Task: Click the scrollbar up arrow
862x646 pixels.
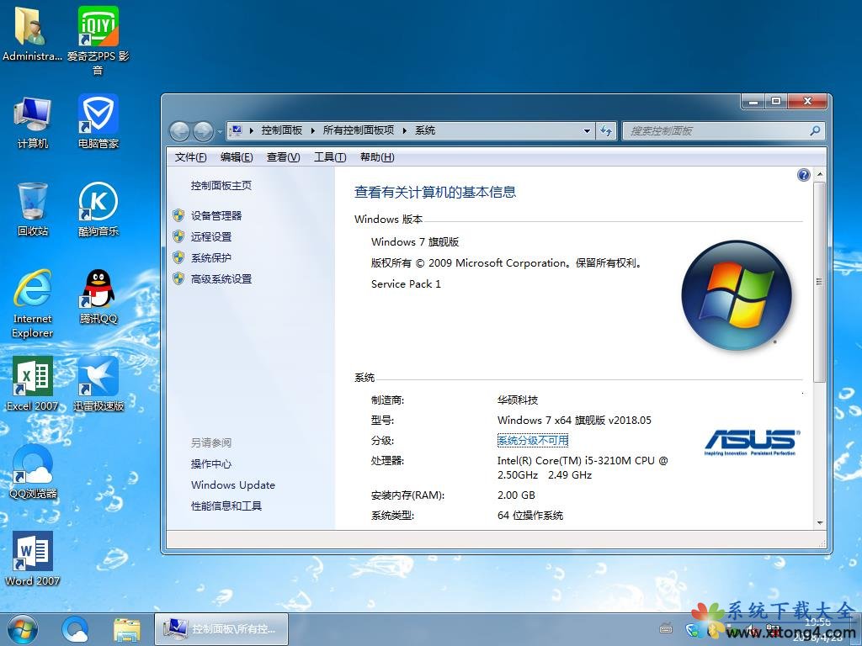Action: (x=819, y=174)
